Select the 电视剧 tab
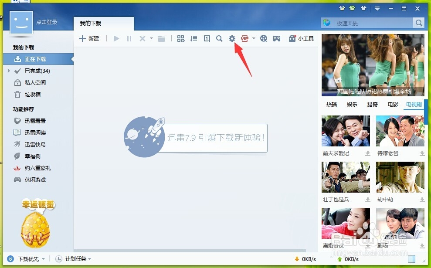 click(414, 105)
